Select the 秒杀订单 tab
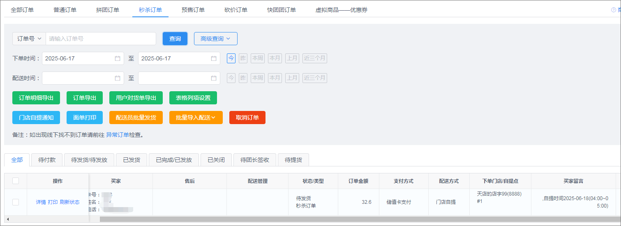Screen dimensions: 621x226 150,10
